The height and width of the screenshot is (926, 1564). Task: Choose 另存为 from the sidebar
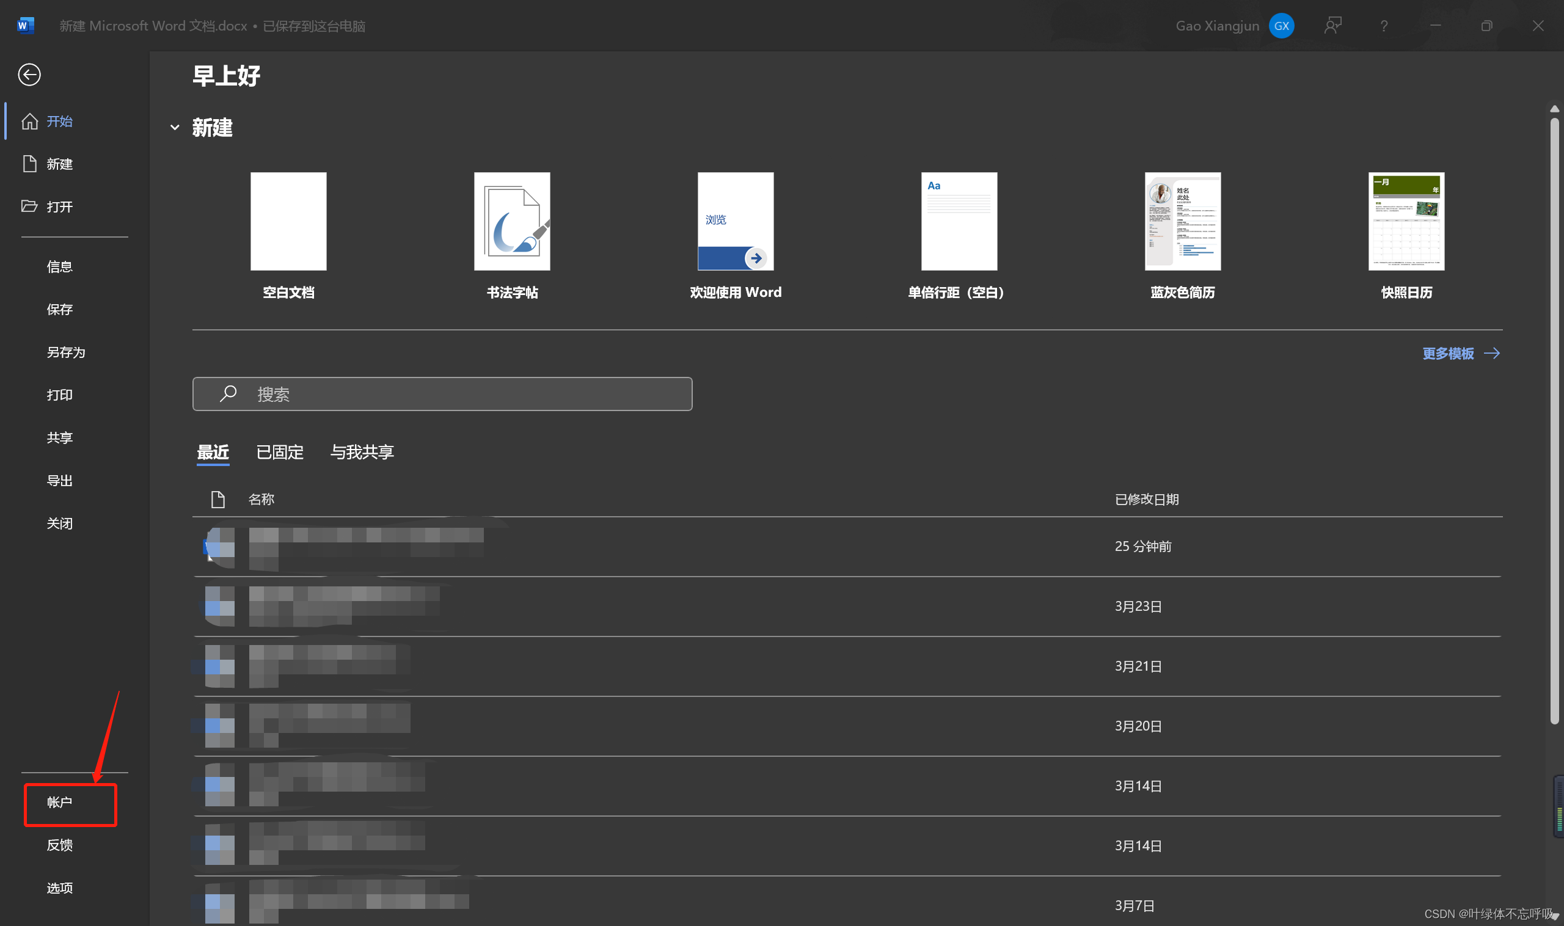[65, 352]
